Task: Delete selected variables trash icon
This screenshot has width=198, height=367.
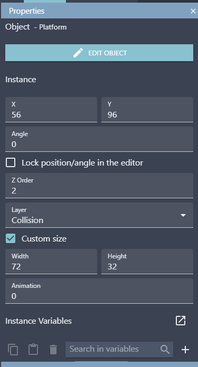Action: click(x=53, y=350)
